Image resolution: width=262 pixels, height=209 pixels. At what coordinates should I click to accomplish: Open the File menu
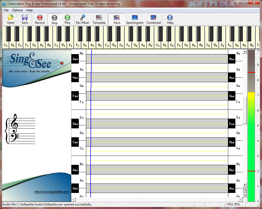6,10
